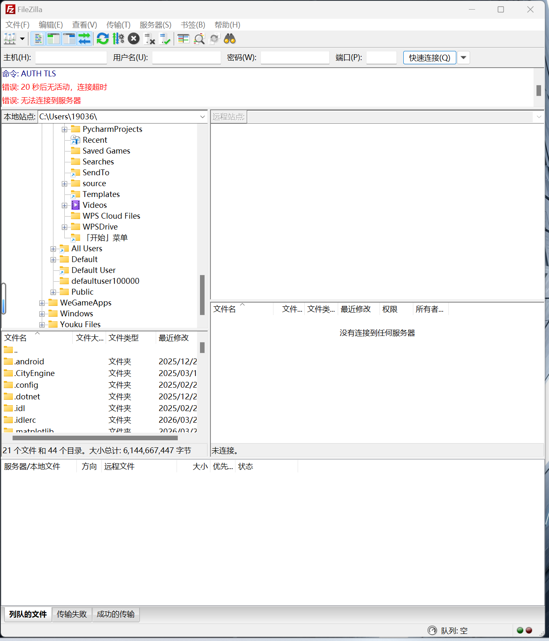Viewport: 549px width, 641px height.
Task: Sort local files by 最近修改 column
Action: [x=177, y=338]
